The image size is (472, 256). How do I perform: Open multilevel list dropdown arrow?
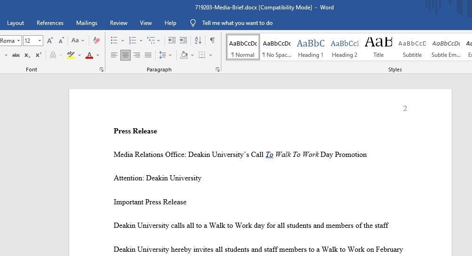(x=158, y=40)
